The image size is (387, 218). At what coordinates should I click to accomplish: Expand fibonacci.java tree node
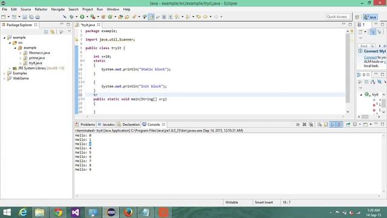tap(21, 53)
